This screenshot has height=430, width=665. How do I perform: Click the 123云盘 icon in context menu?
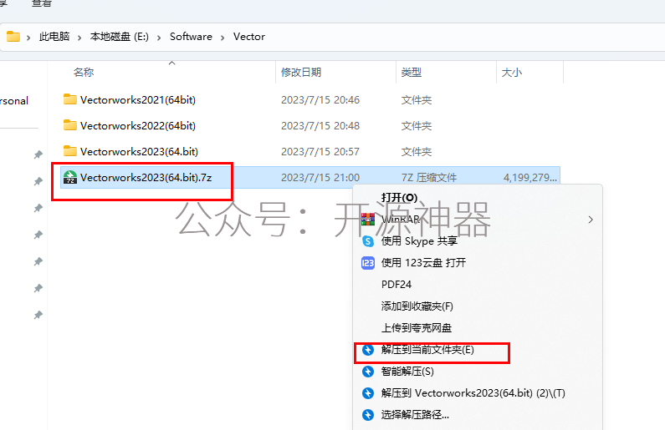point(368,263)
